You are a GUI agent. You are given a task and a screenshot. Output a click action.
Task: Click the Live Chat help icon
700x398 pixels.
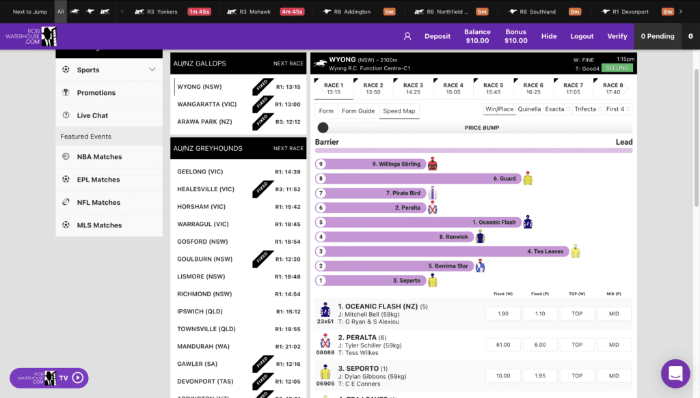point(66,115)
